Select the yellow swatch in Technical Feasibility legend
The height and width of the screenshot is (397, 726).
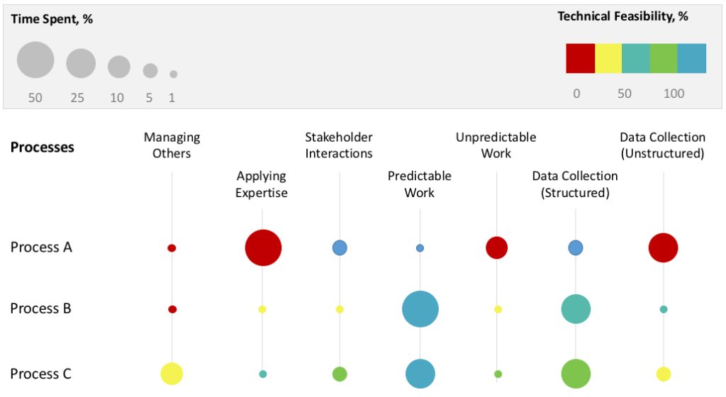(x=608, y=58)
